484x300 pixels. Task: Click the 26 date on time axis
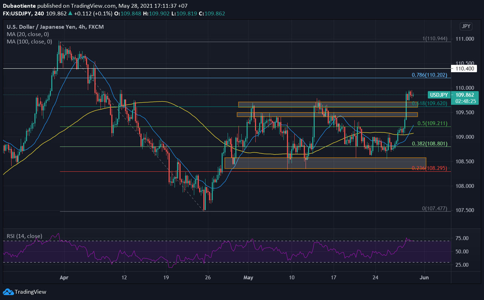pos(208,277)
